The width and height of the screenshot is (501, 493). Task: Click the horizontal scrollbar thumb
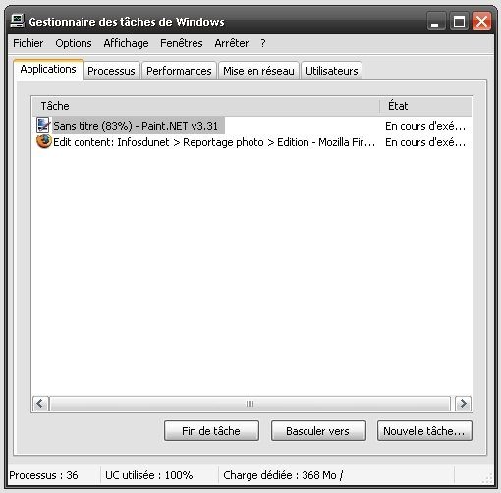coord(250,404)
